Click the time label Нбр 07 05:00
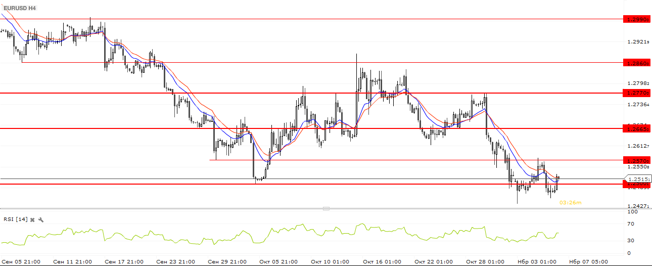This screenshot has width=652, height=266. pos(588,262)
